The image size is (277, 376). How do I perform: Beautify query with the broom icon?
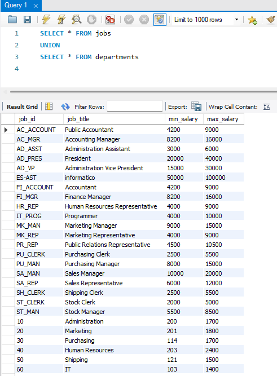271,19
